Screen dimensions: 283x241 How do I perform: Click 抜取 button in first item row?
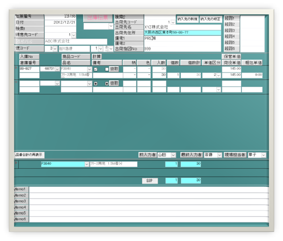(114, 69)
